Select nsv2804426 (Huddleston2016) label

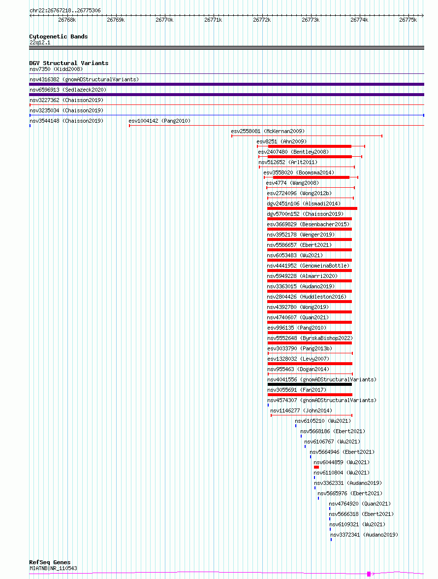[307, 297]
